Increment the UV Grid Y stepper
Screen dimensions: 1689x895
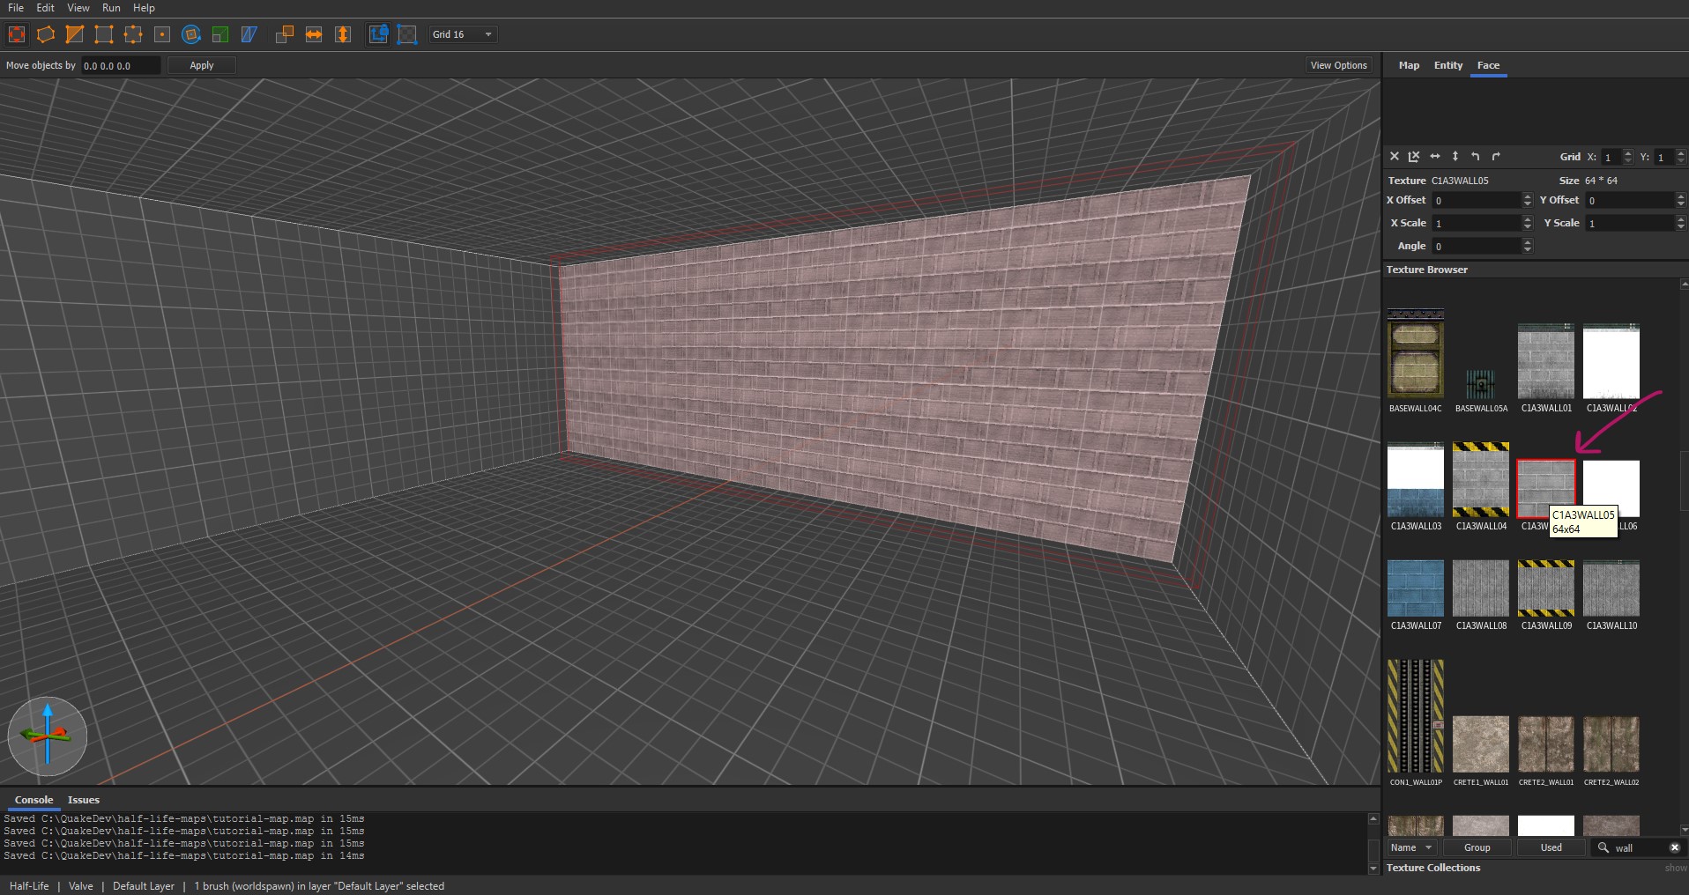pyautogui.click(x=1681, y=153)
